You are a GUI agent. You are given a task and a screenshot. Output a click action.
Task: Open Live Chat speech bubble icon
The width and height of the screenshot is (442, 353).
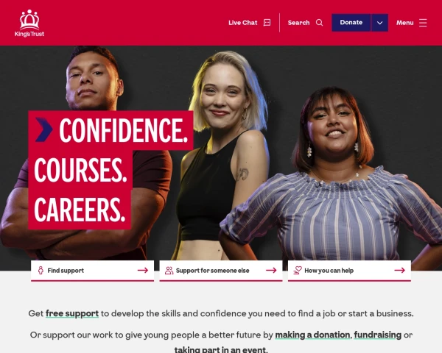coord(267,23)
